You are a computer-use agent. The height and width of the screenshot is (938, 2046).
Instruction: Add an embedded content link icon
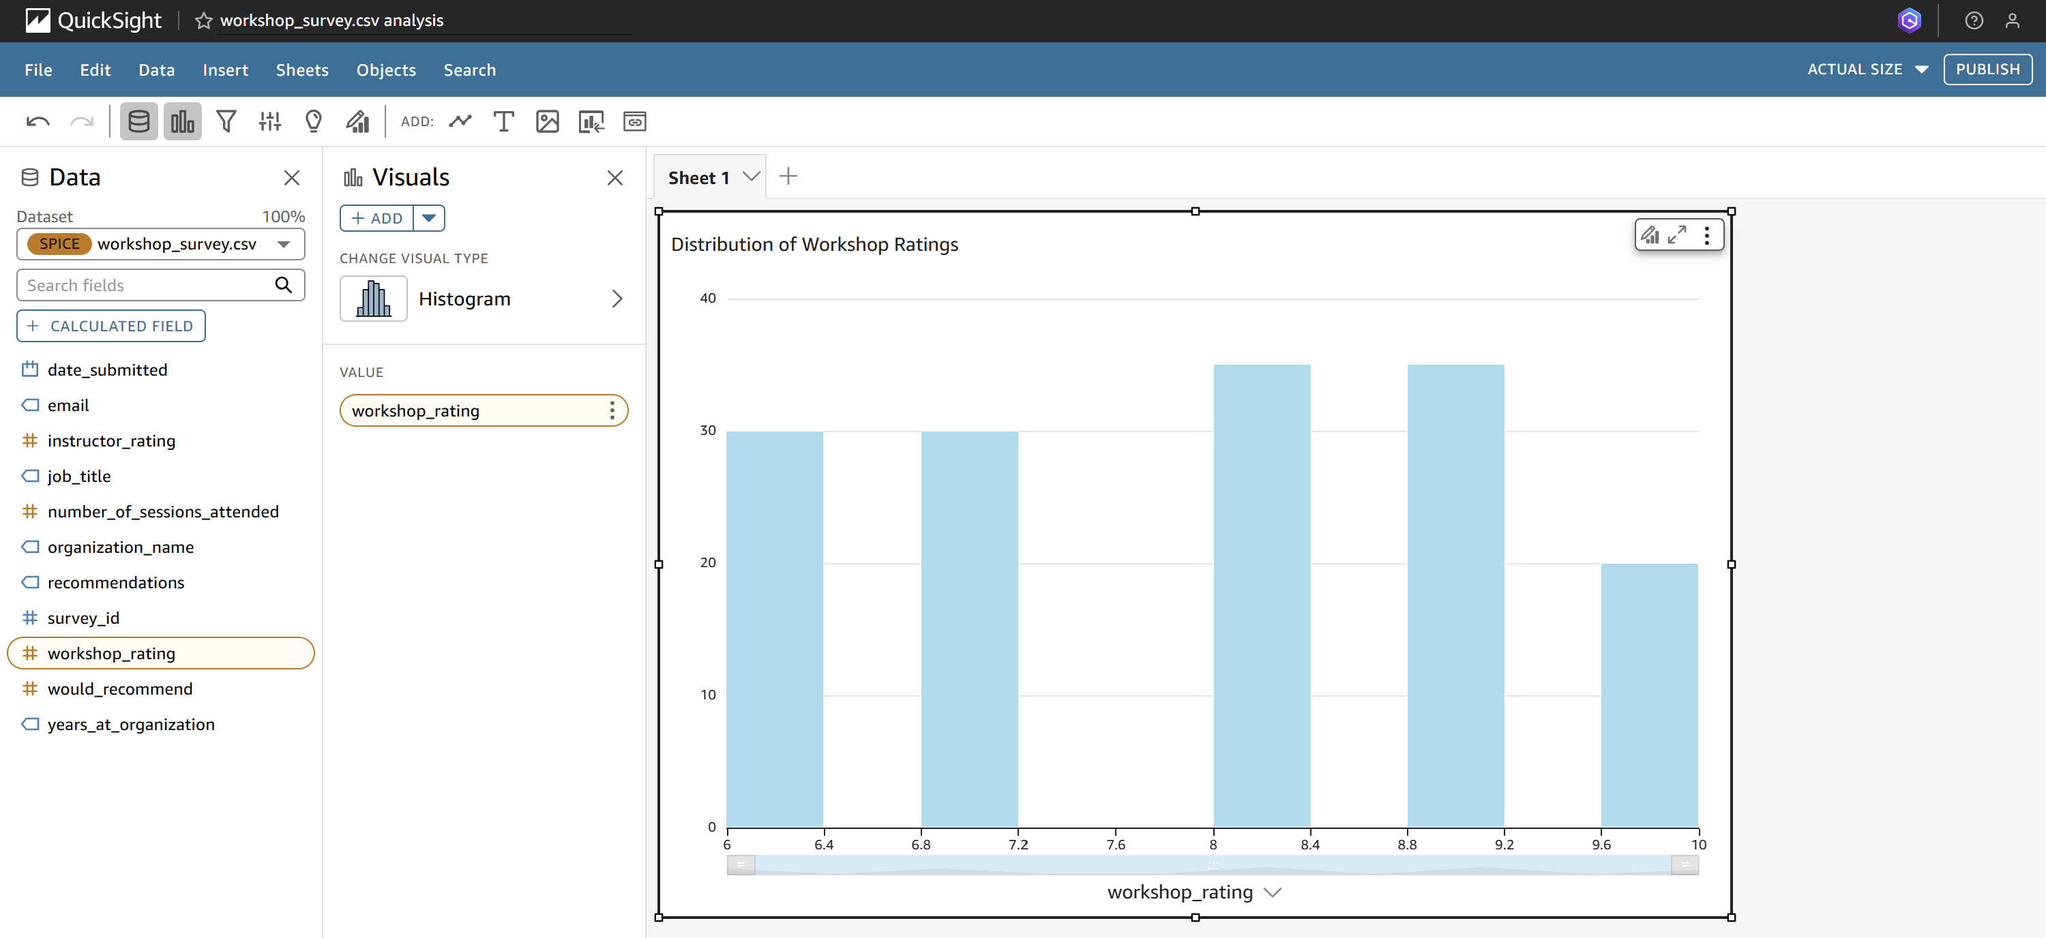635,121
